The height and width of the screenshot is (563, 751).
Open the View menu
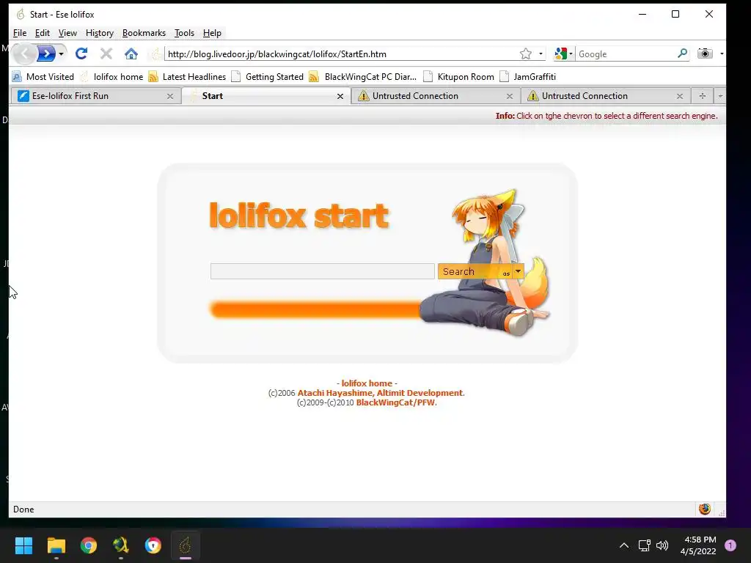pyautogui.click(x=67, y=33)
